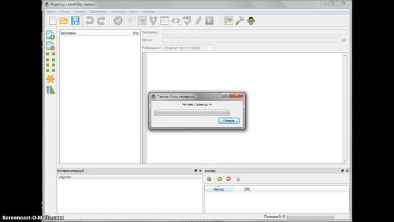Open the publication date dropdown
Image resolution: width=394 pixels, height=222 pixels.
(x=212, y=48)
